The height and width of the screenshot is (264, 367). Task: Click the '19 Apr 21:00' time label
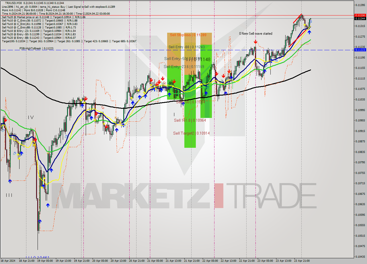(82, 261)
